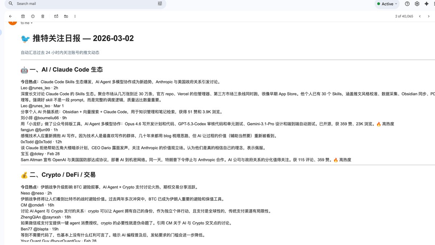435x245 pixels.
Task: Open Gmail Settings gear
Action: tap(417, 4)
